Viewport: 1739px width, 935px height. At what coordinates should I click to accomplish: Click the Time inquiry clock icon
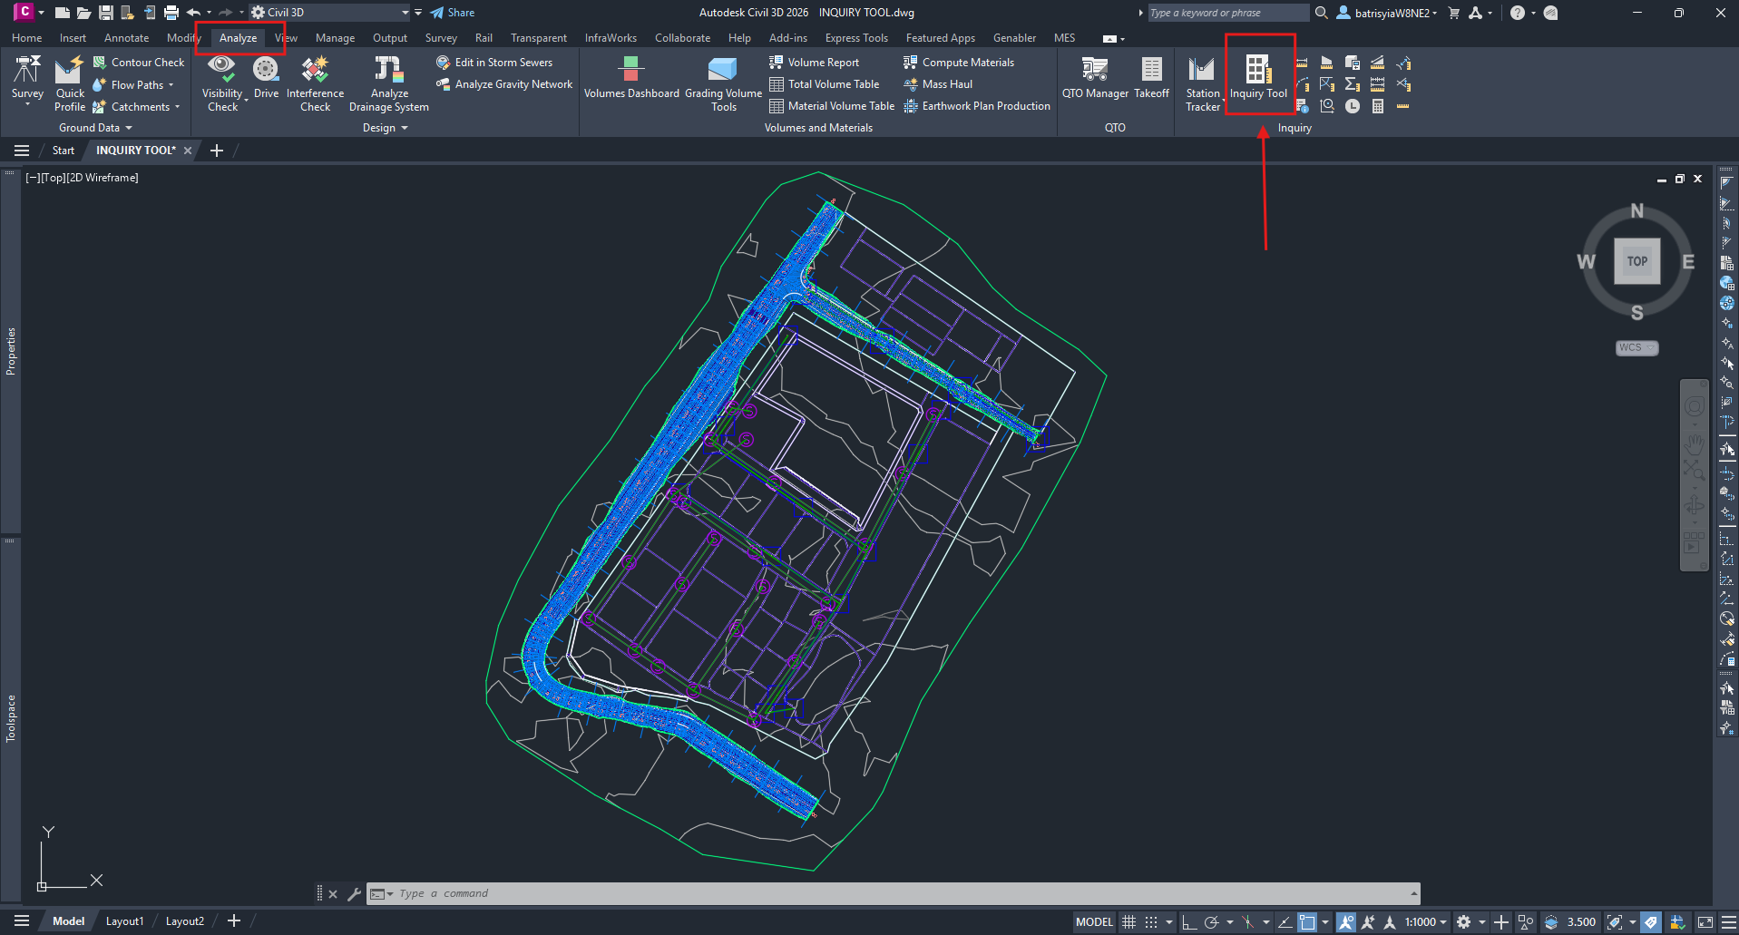pyautogui.click(x=1352, y=107)
